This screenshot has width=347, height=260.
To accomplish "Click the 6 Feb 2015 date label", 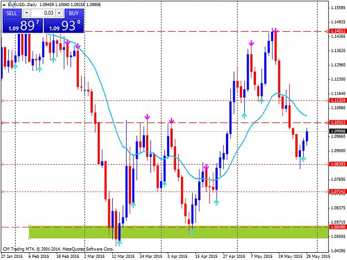I will pyautogui.click(x=39, y=257).
